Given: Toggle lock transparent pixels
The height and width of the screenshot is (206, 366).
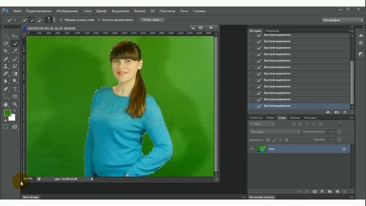Looking at the screenshot, I should [x=268, y=140].
